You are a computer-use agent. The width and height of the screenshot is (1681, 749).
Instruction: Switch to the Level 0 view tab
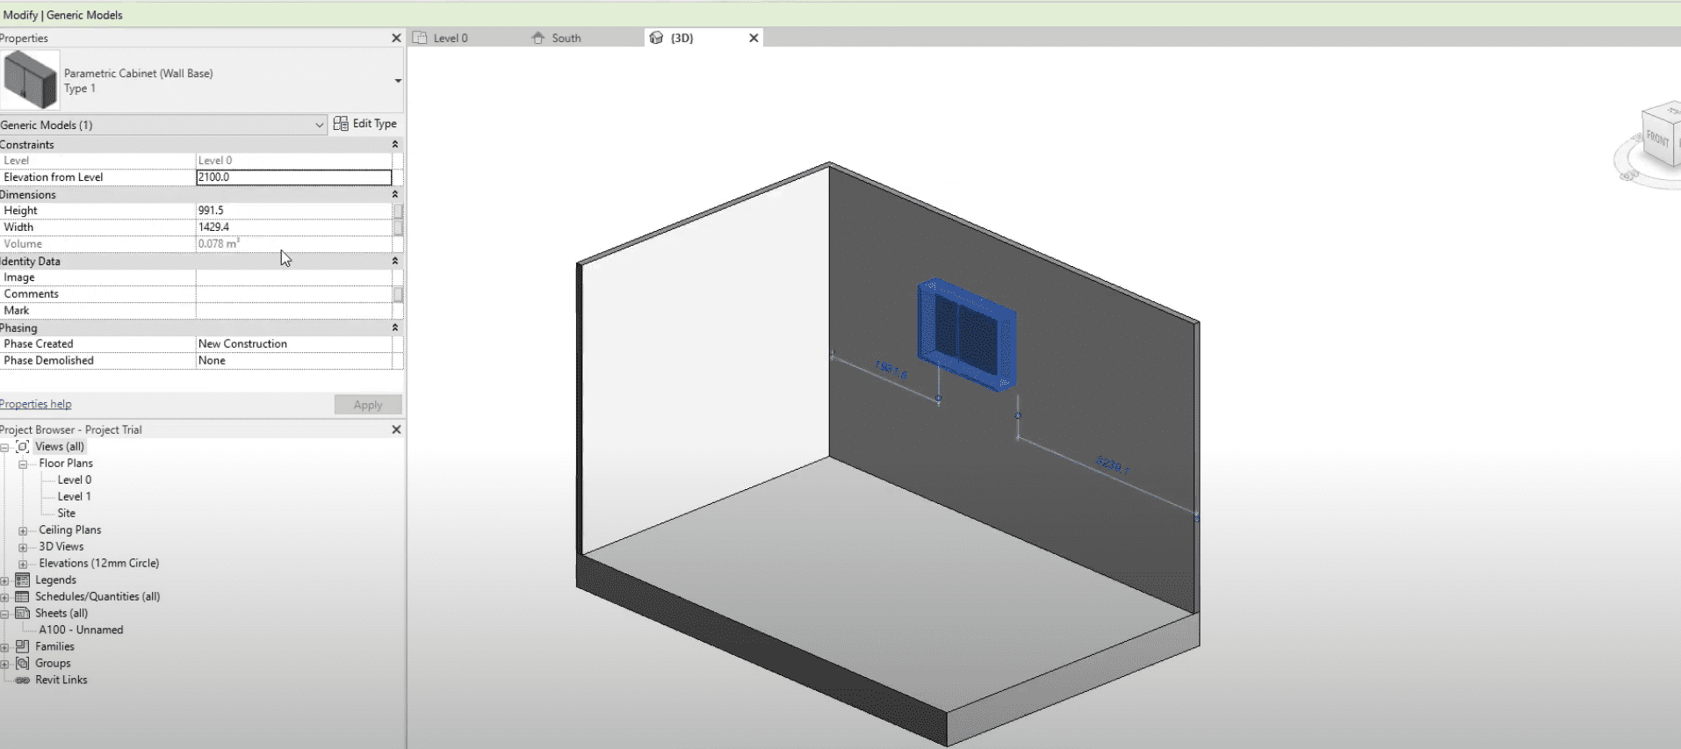(450, 38)
